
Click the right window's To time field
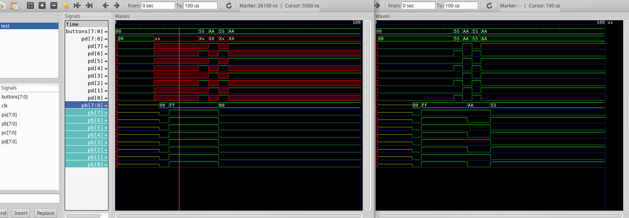[461, 5]
